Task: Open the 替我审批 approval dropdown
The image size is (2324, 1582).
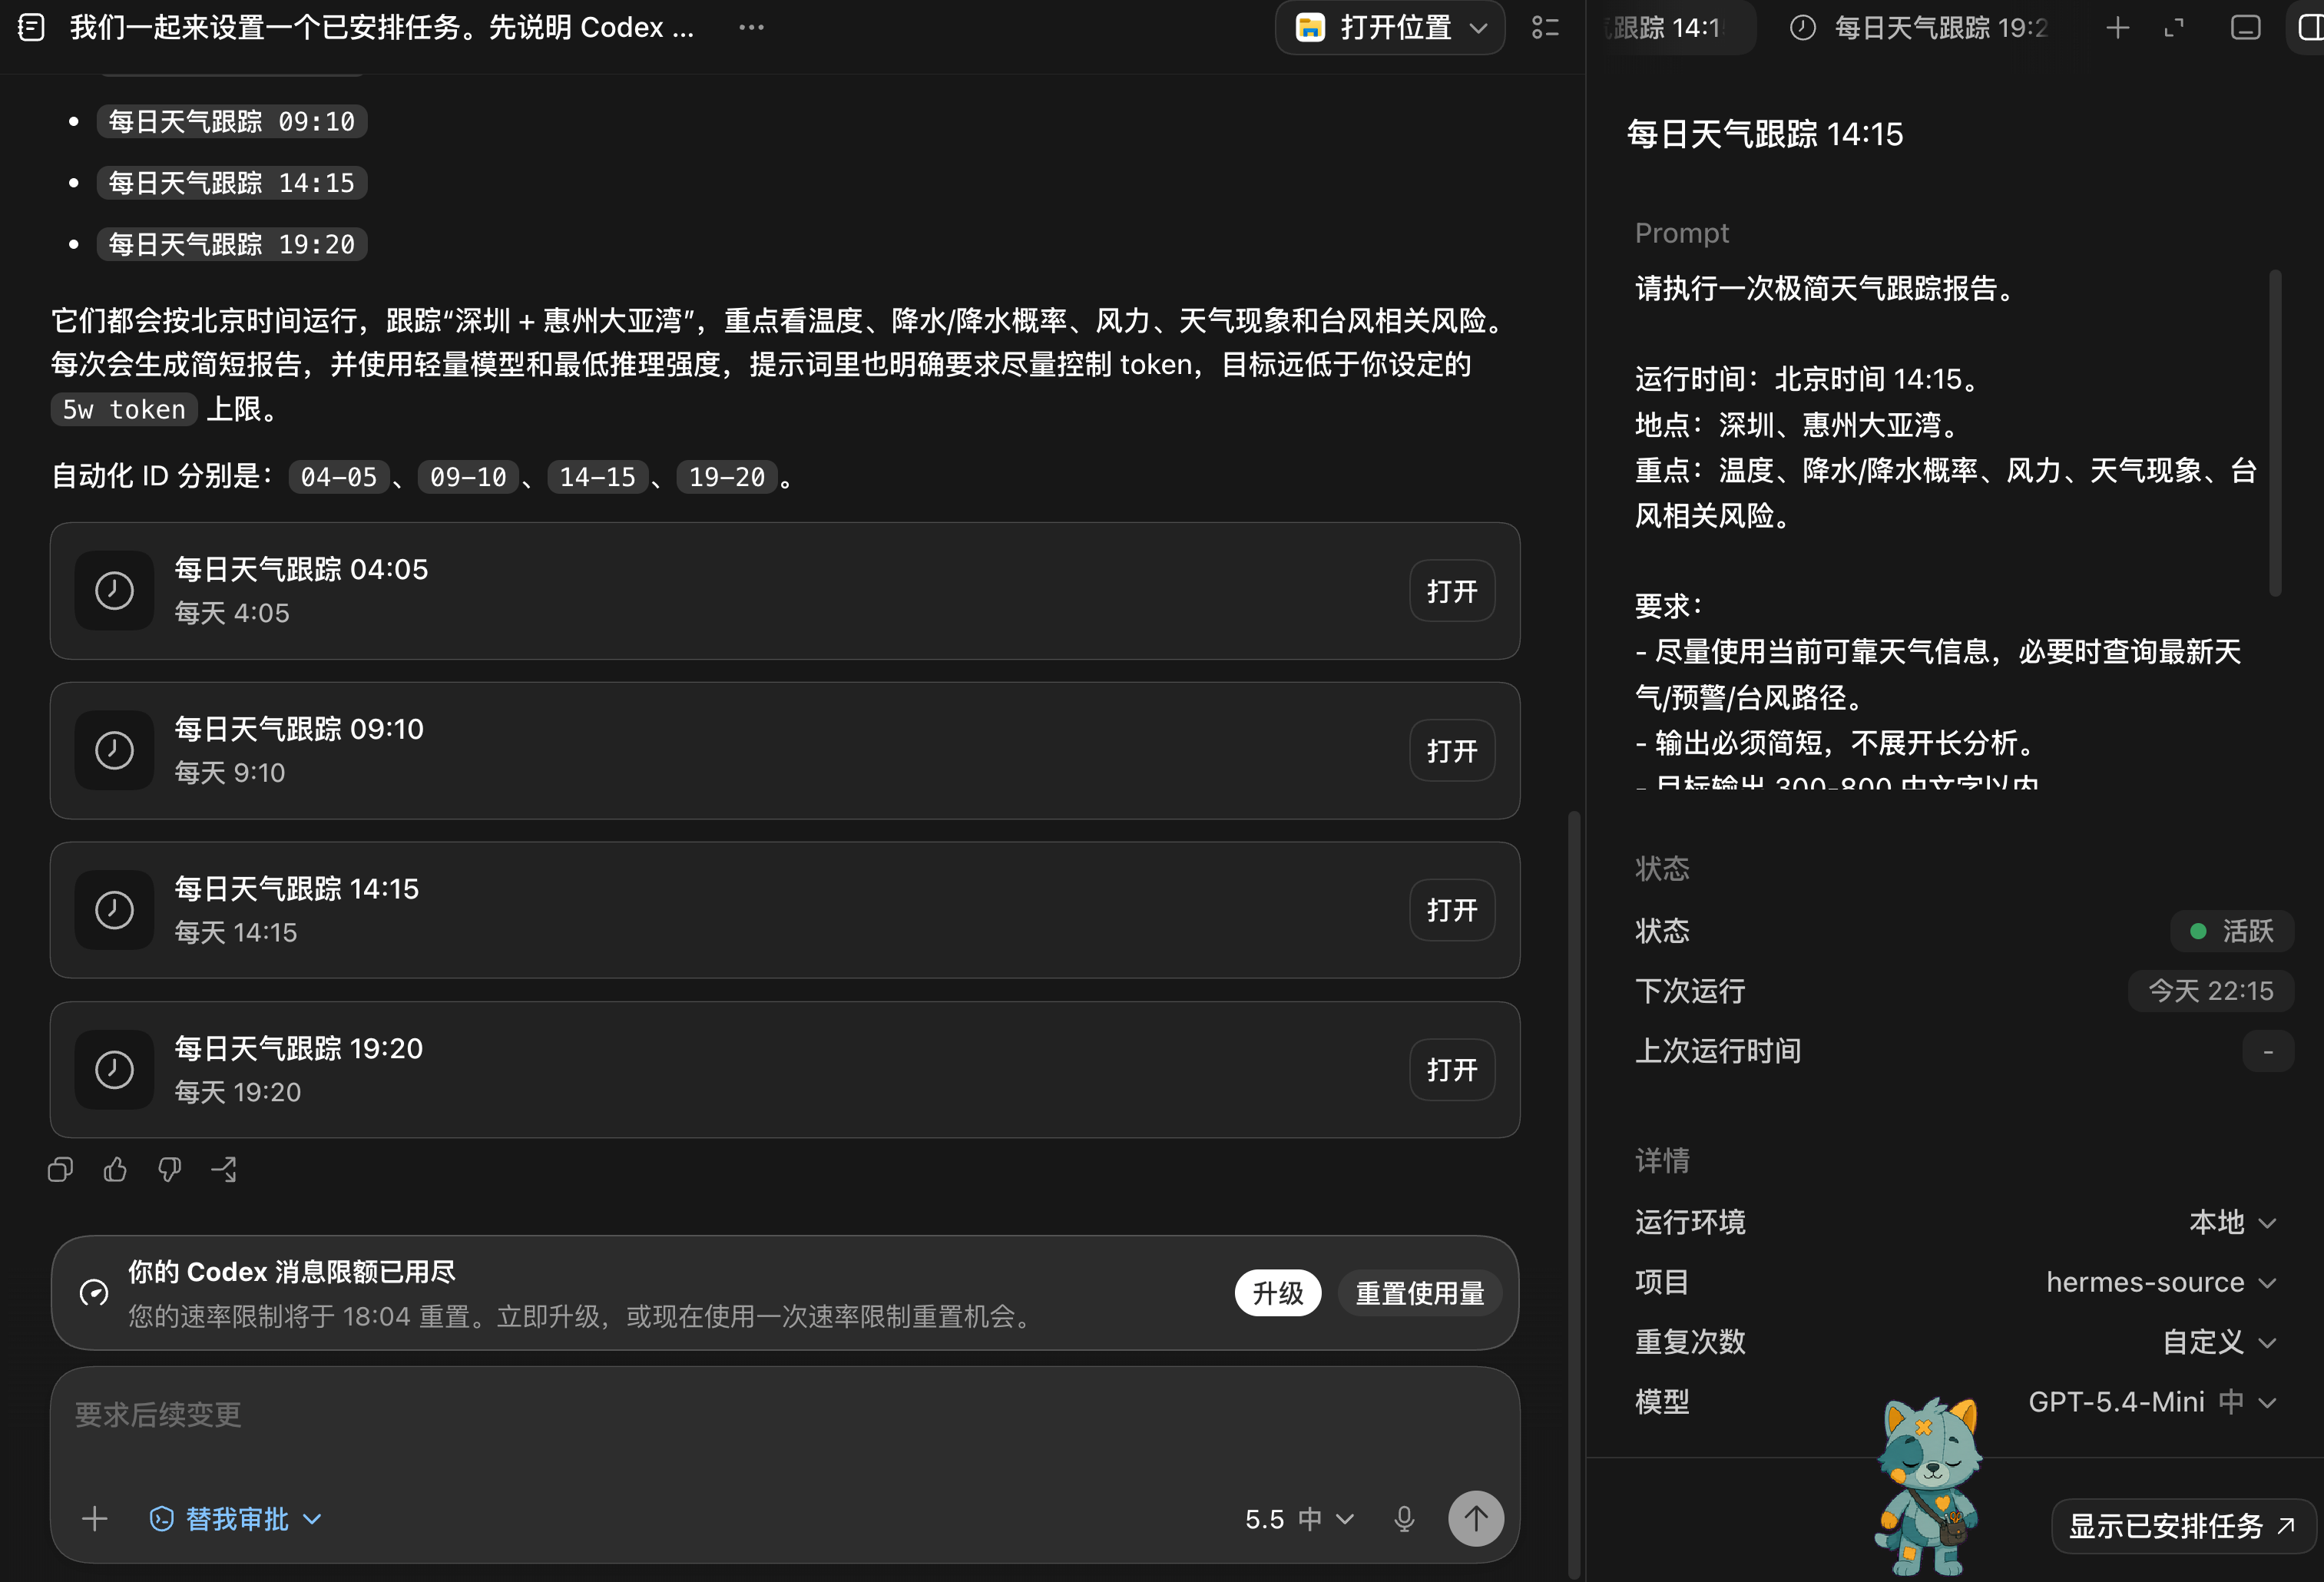Action: point(236,1519)
